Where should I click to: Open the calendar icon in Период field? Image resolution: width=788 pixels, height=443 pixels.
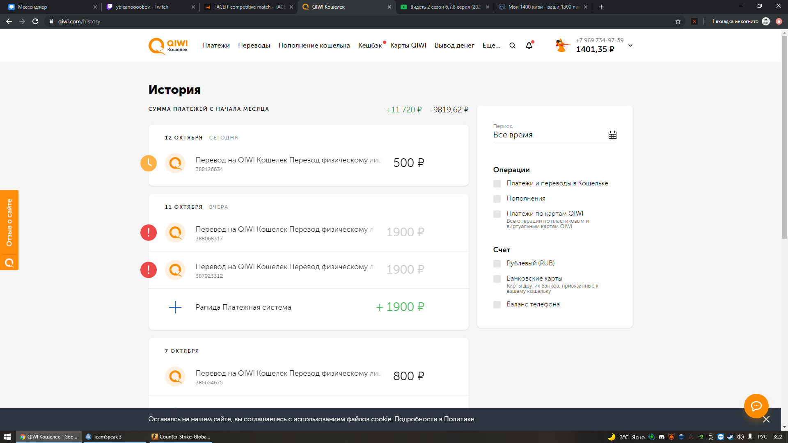click(612, 135)
